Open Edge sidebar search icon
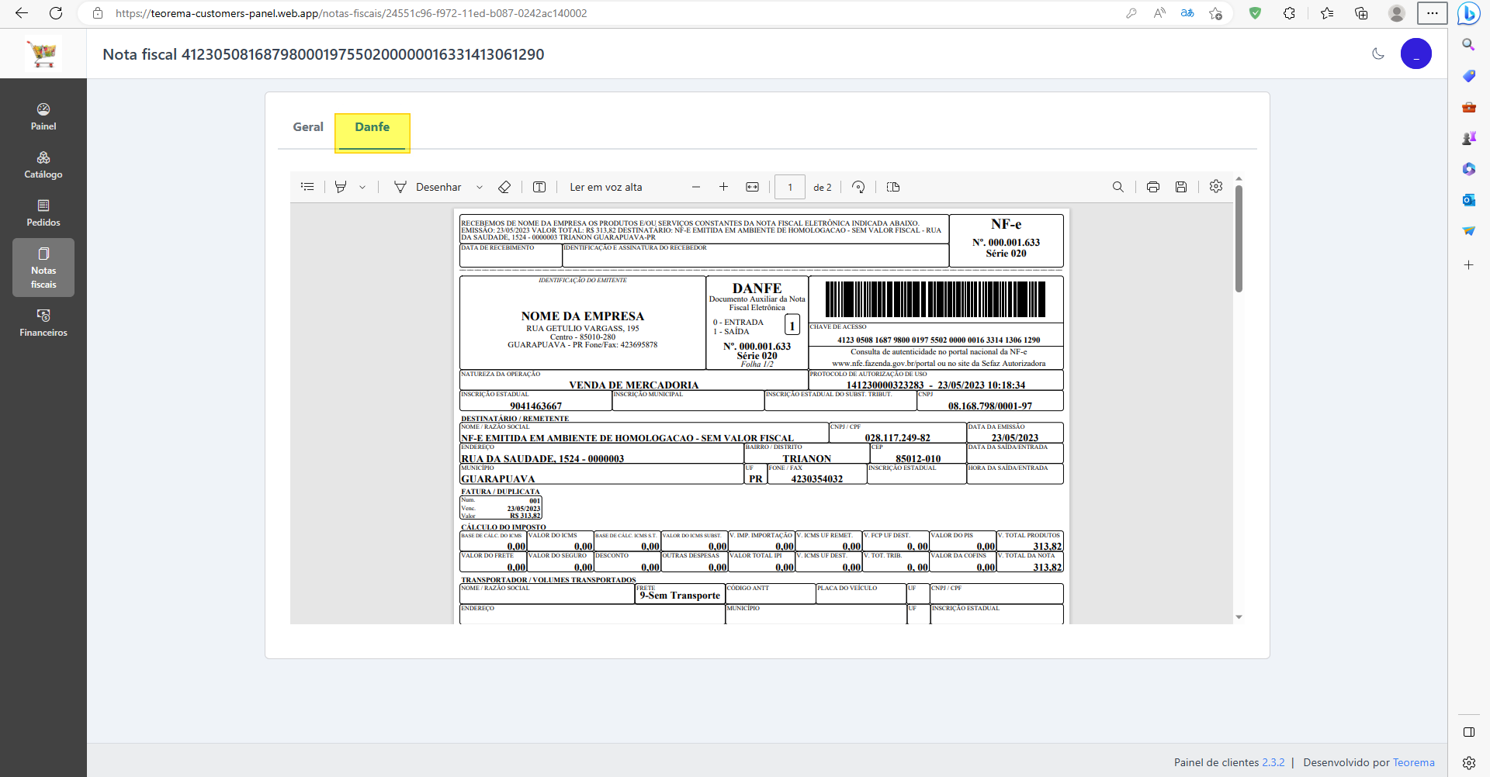 tap(1468, 44)
